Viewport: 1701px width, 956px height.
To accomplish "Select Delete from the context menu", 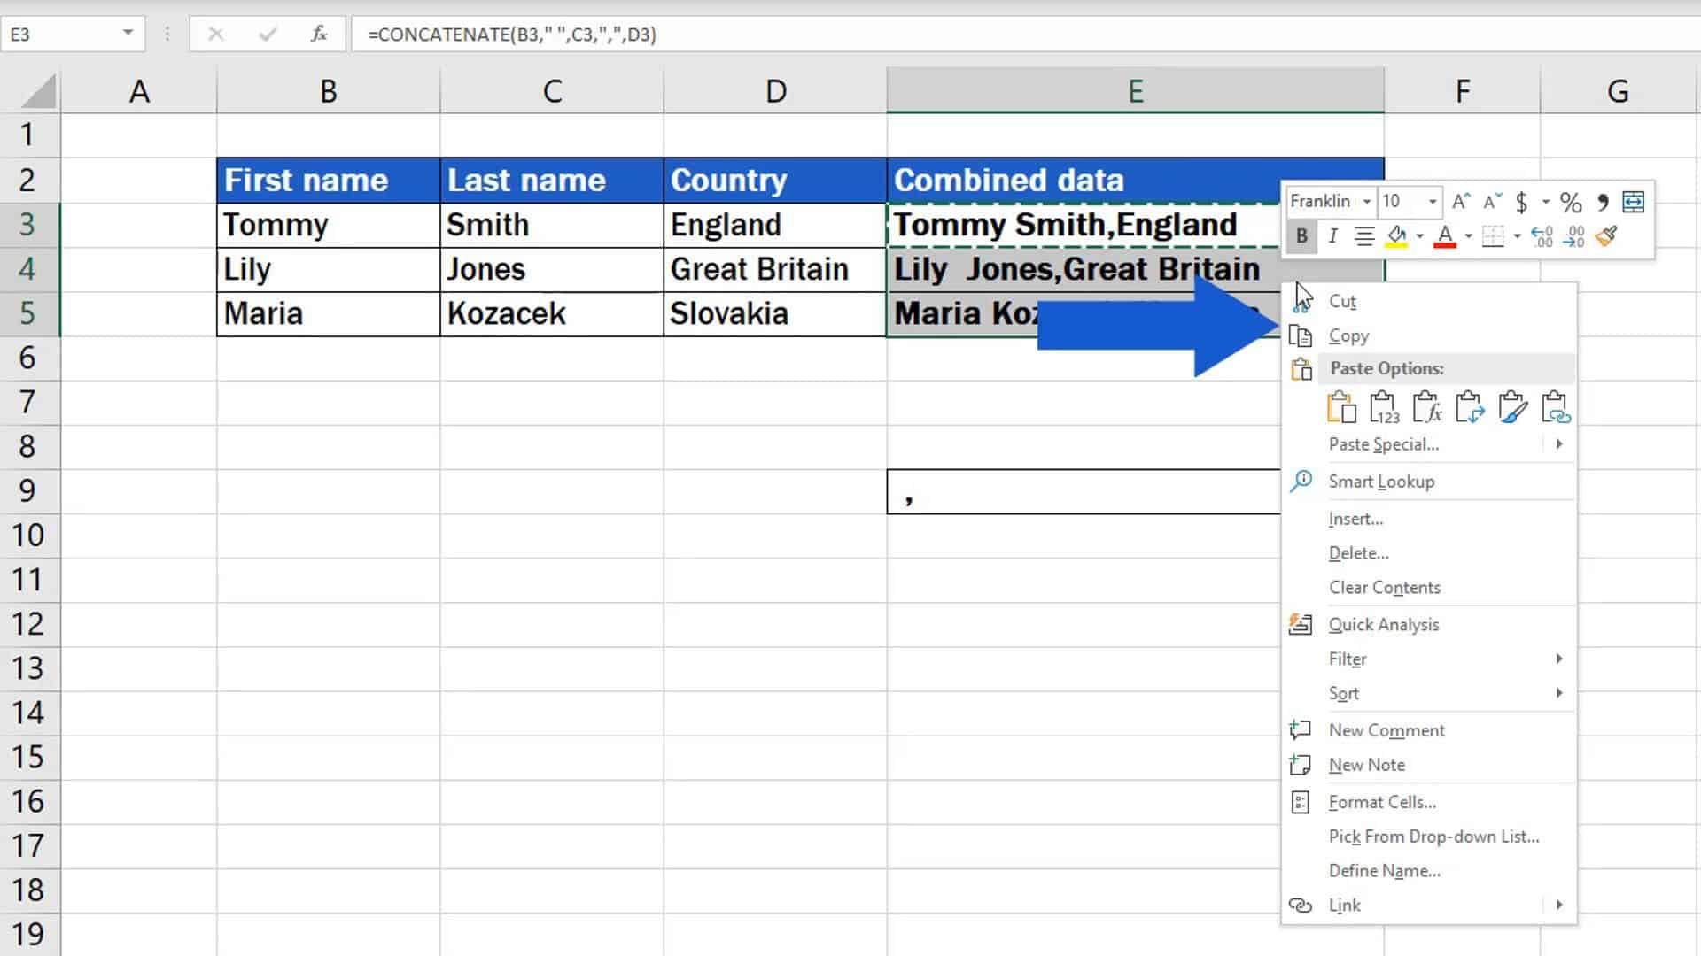I will tap(1357, 552).
